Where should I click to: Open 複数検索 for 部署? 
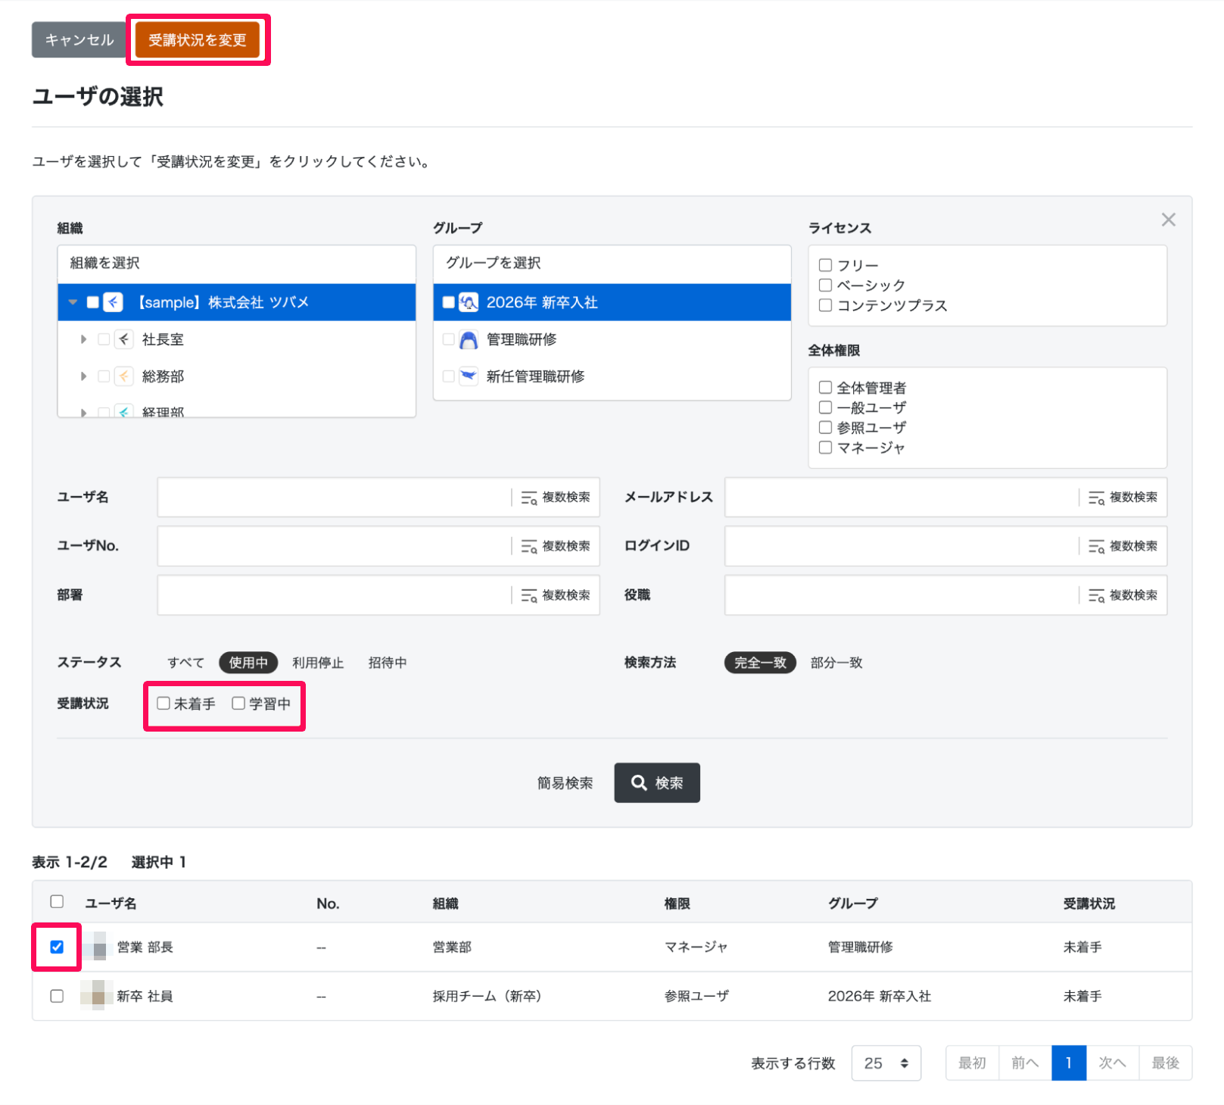[556, 595]
